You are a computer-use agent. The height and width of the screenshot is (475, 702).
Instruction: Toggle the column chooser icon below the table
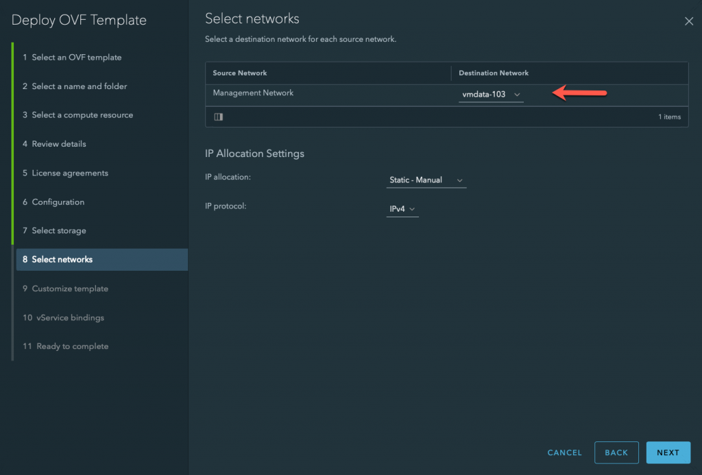pos(219,117)
